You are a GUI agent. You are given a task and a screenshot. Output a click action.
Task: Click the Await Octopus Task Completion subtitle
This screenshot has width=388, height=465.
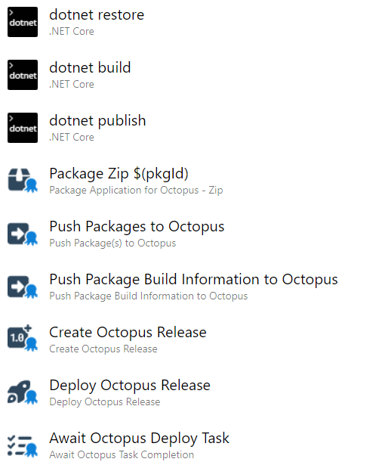click(122, 454)
